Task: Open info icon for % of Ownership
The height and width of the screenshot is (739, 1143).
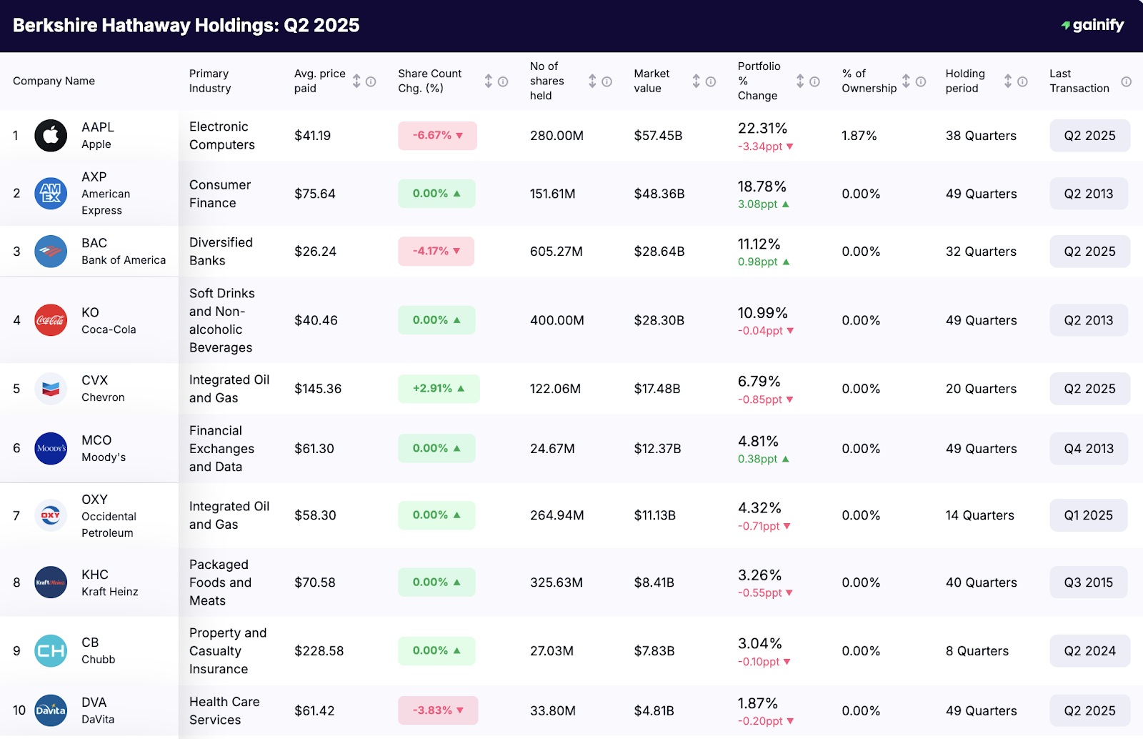Action: pyautogui.click(x=921, y=81)
